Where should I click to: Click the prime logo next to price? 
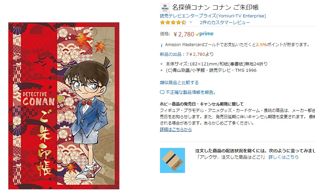point(205,34)
